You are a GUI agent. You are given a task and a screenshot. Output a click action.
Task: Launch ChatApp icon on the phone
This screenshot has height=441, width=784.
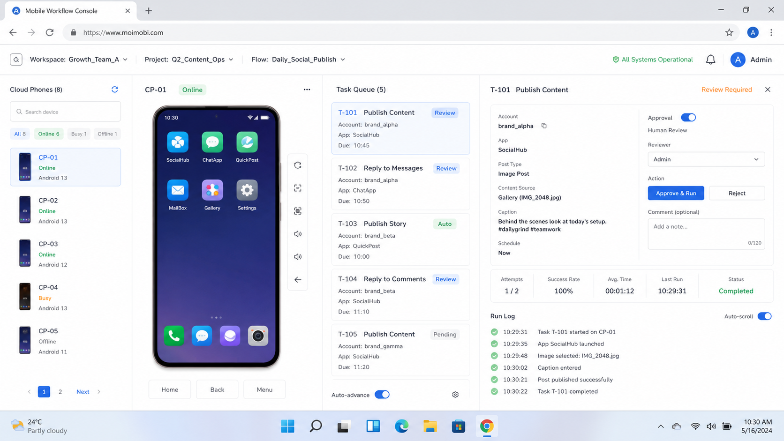212,142
